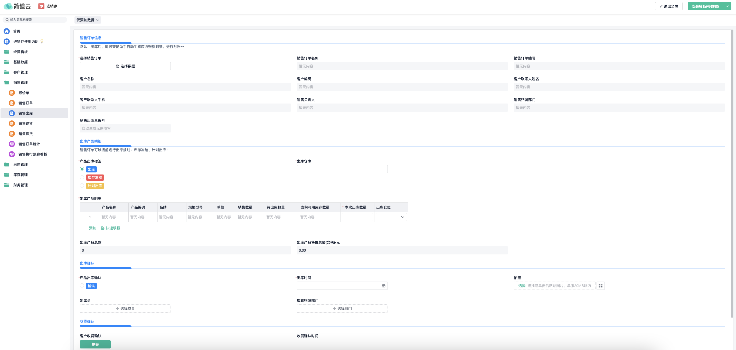Click the calendar icon in 出库时间 field

pos(383,286)
